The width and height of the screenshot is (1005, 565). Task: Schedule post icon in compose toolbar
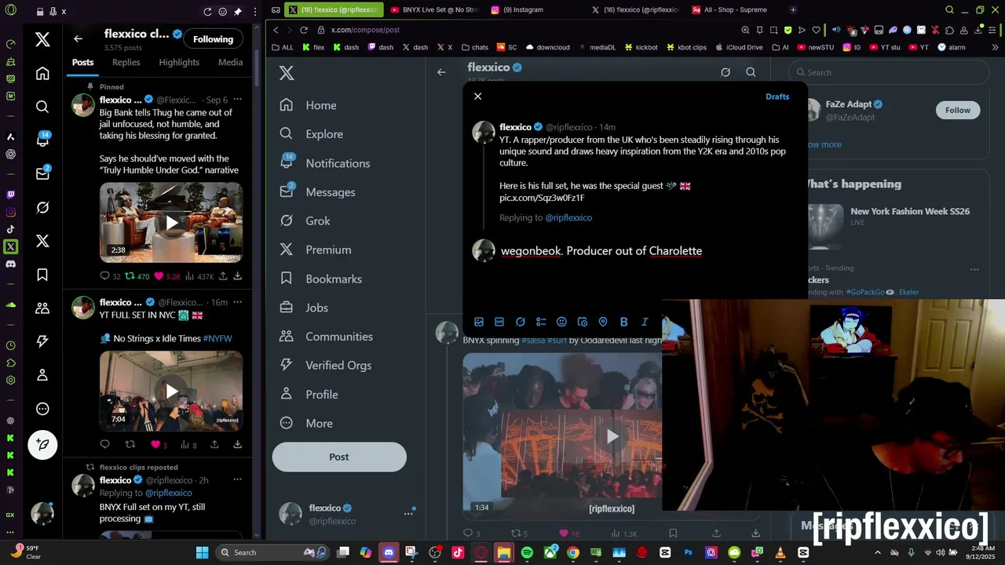(x=582, y=322)
